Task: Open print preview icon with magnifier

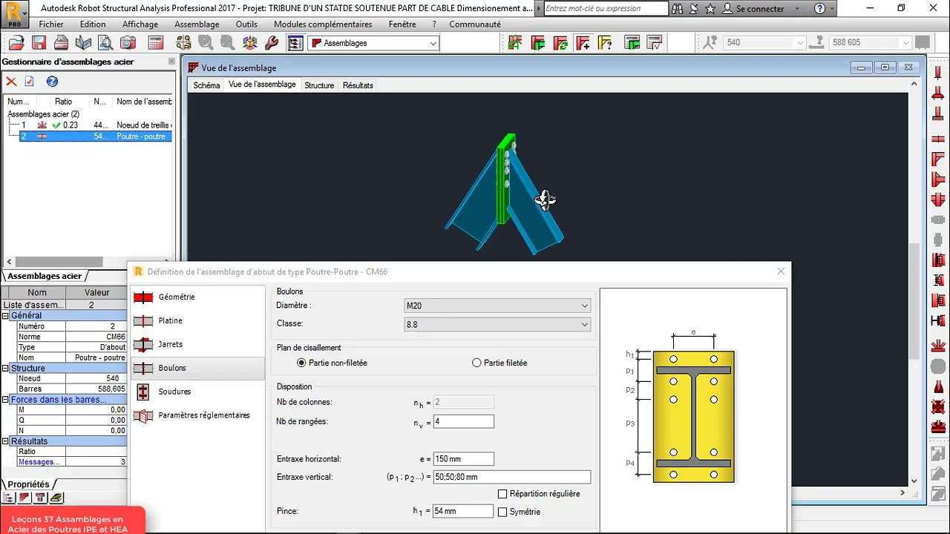Action: tap(105, 43)
